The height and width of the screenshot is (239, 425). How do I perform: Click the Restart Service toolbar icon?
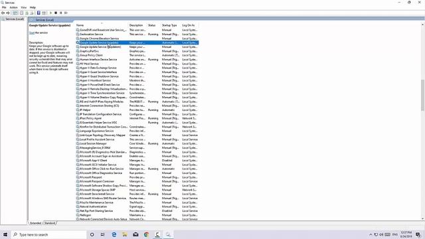point(66,13)
